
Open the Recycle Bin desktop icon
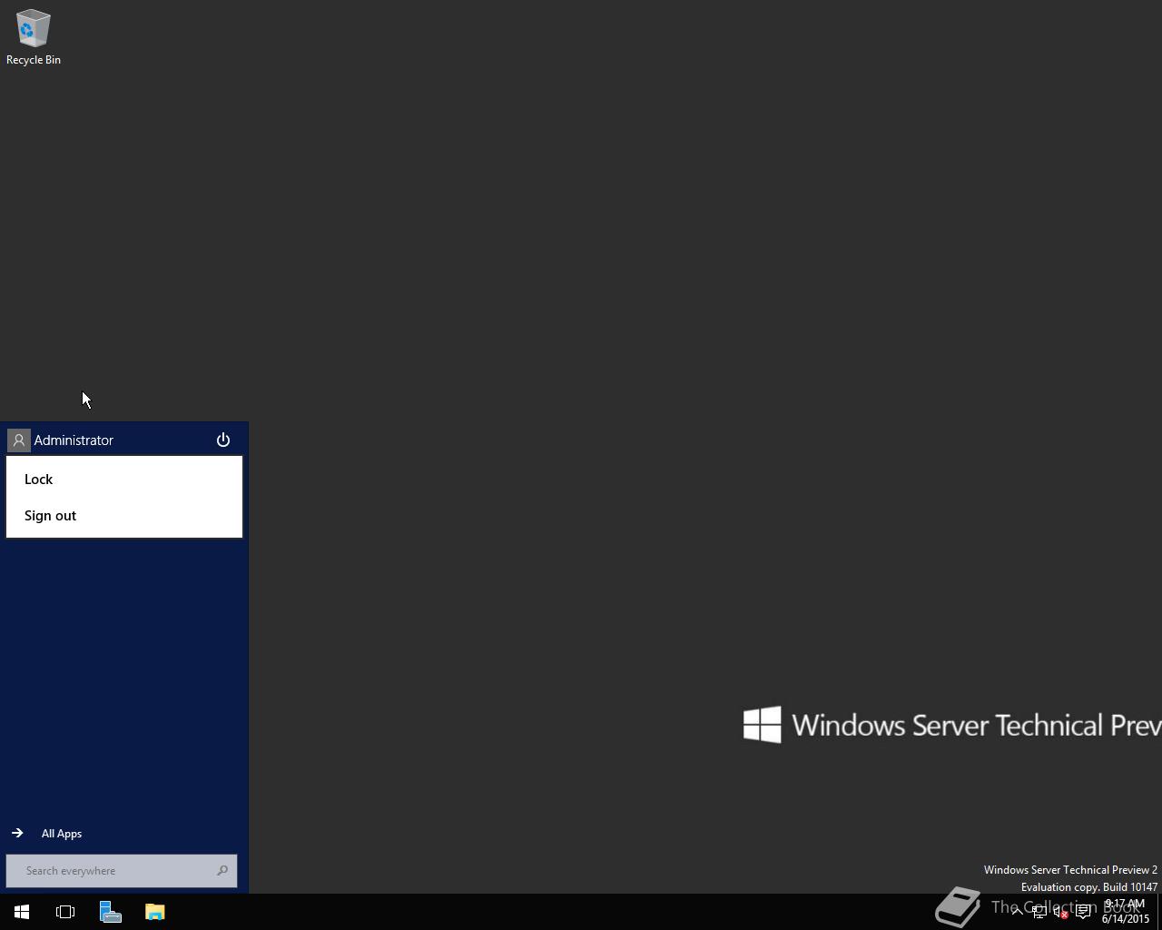(x=34, y=37)
